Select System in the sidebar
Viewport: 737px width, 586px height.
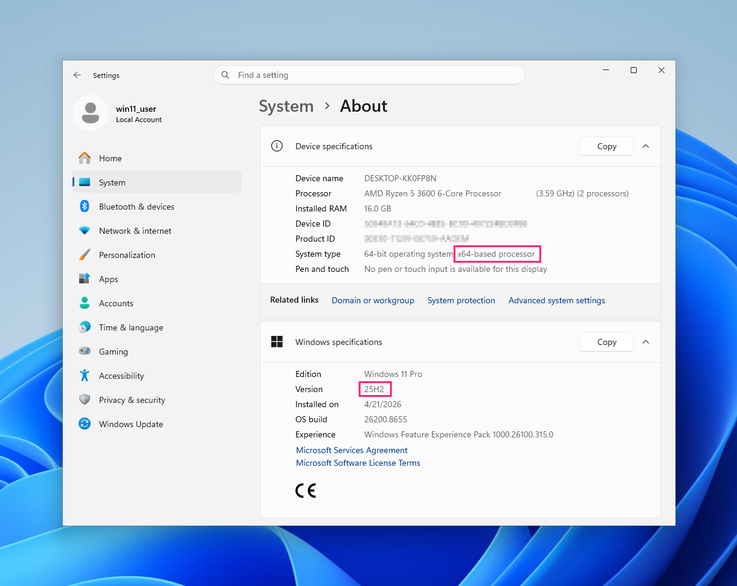(157, 182)
